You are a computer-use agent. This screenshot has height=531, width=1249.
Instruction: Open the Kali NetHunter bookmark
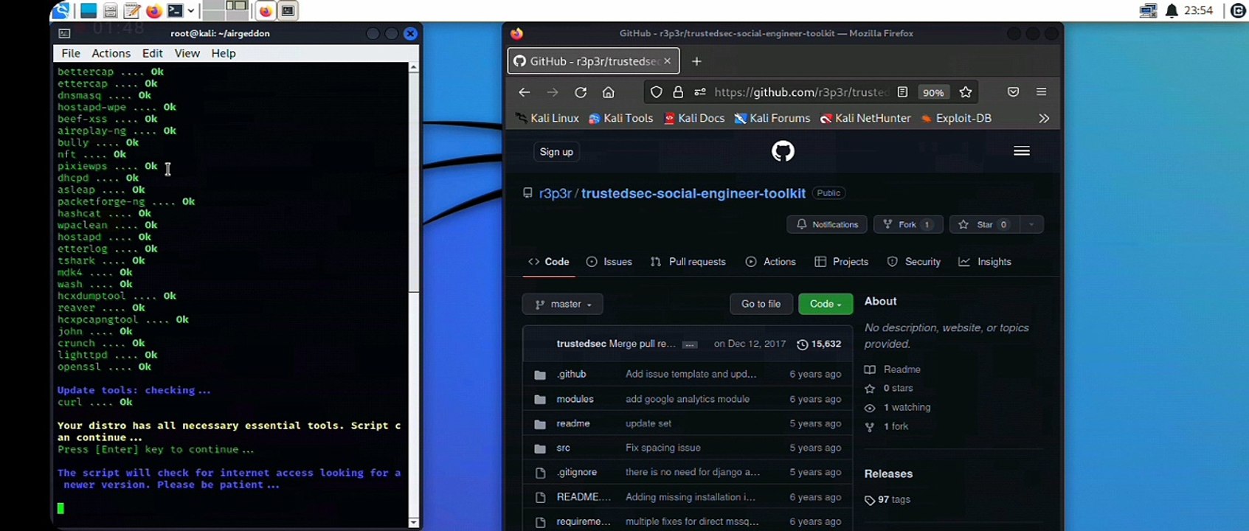point(865,118)
